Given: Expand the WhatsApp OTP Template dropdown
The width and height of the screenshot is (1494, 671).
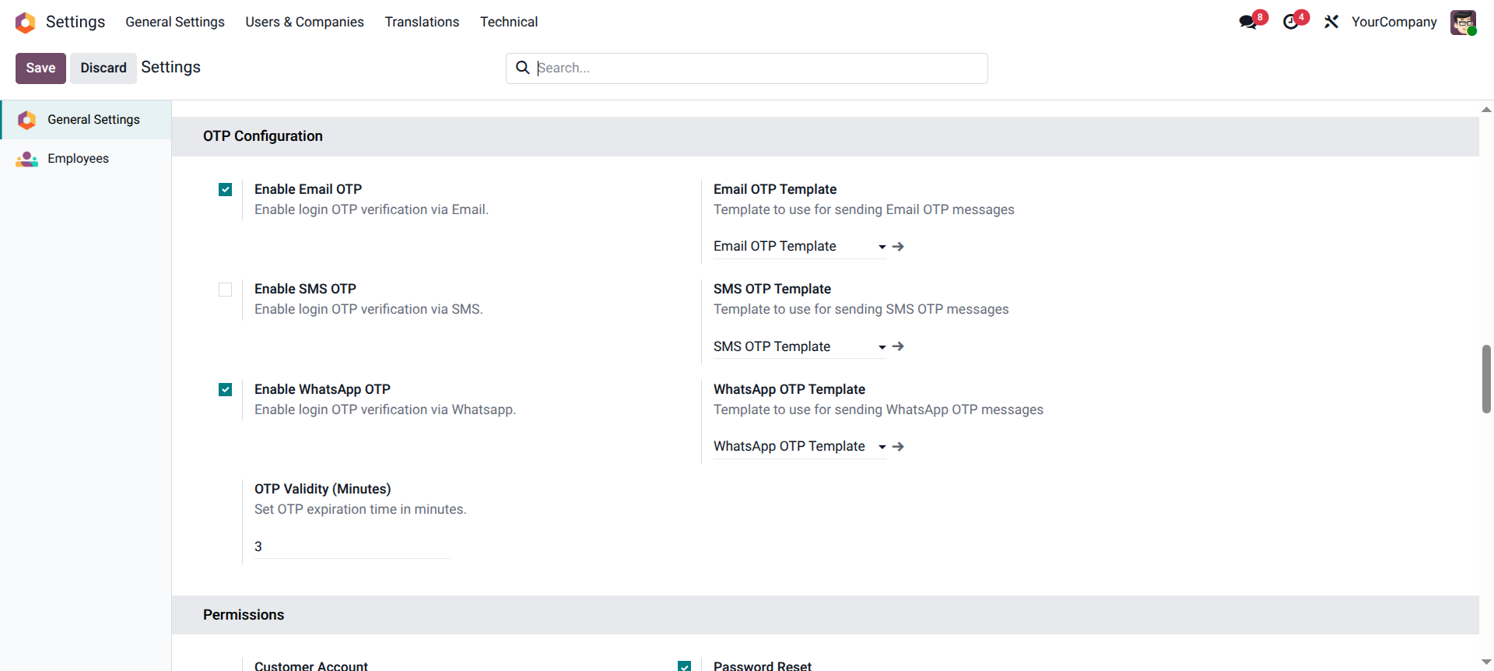Looking at the screenshot, I should pos(882,447).
